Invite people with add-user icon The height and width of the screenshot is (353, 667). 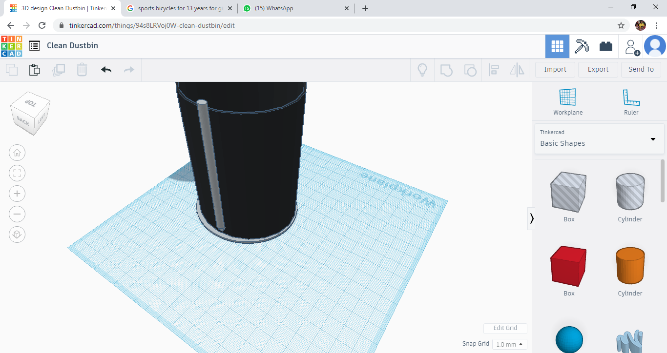tap(631, 47)
